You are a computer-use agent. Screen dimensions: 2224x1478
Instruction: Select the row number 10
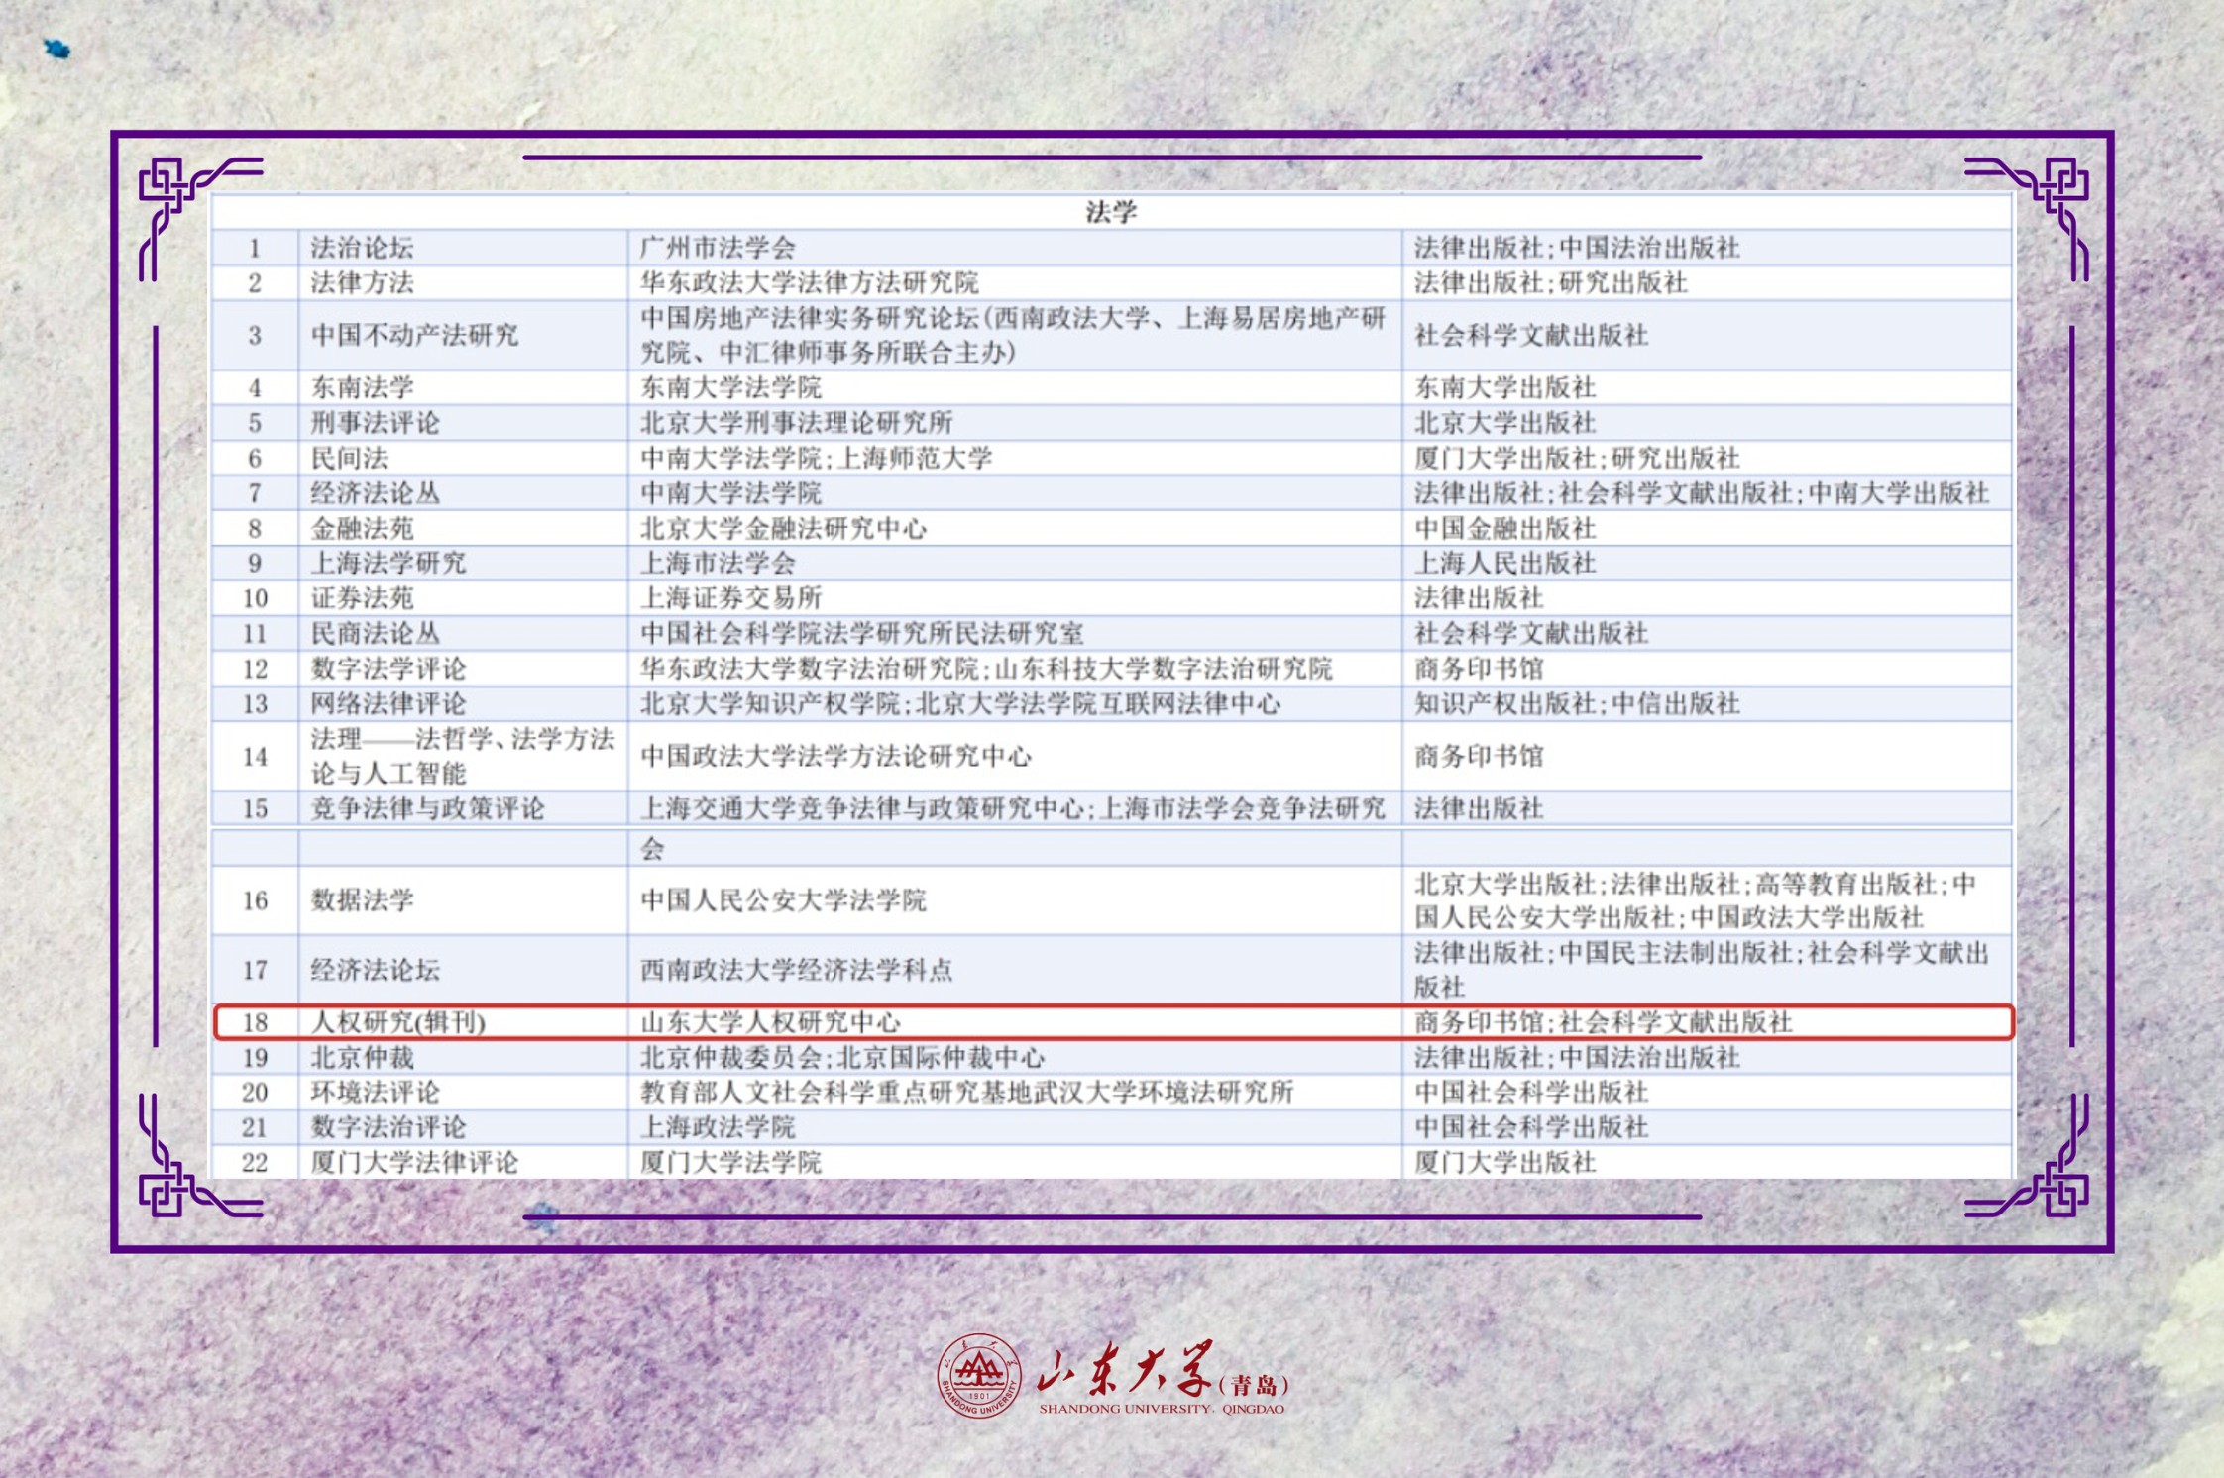(x=255, y=598)
